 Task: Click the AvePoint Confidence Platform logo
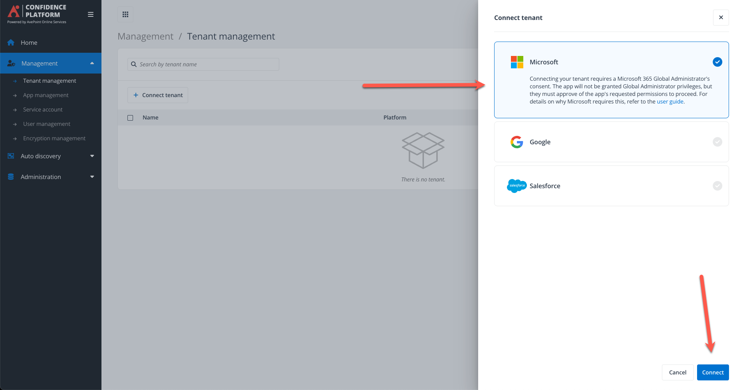tap(35, 12)
